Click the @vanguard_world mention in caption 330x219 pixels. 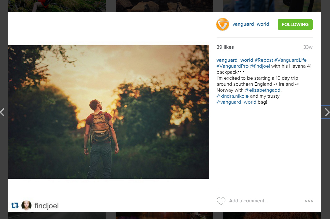236,102
